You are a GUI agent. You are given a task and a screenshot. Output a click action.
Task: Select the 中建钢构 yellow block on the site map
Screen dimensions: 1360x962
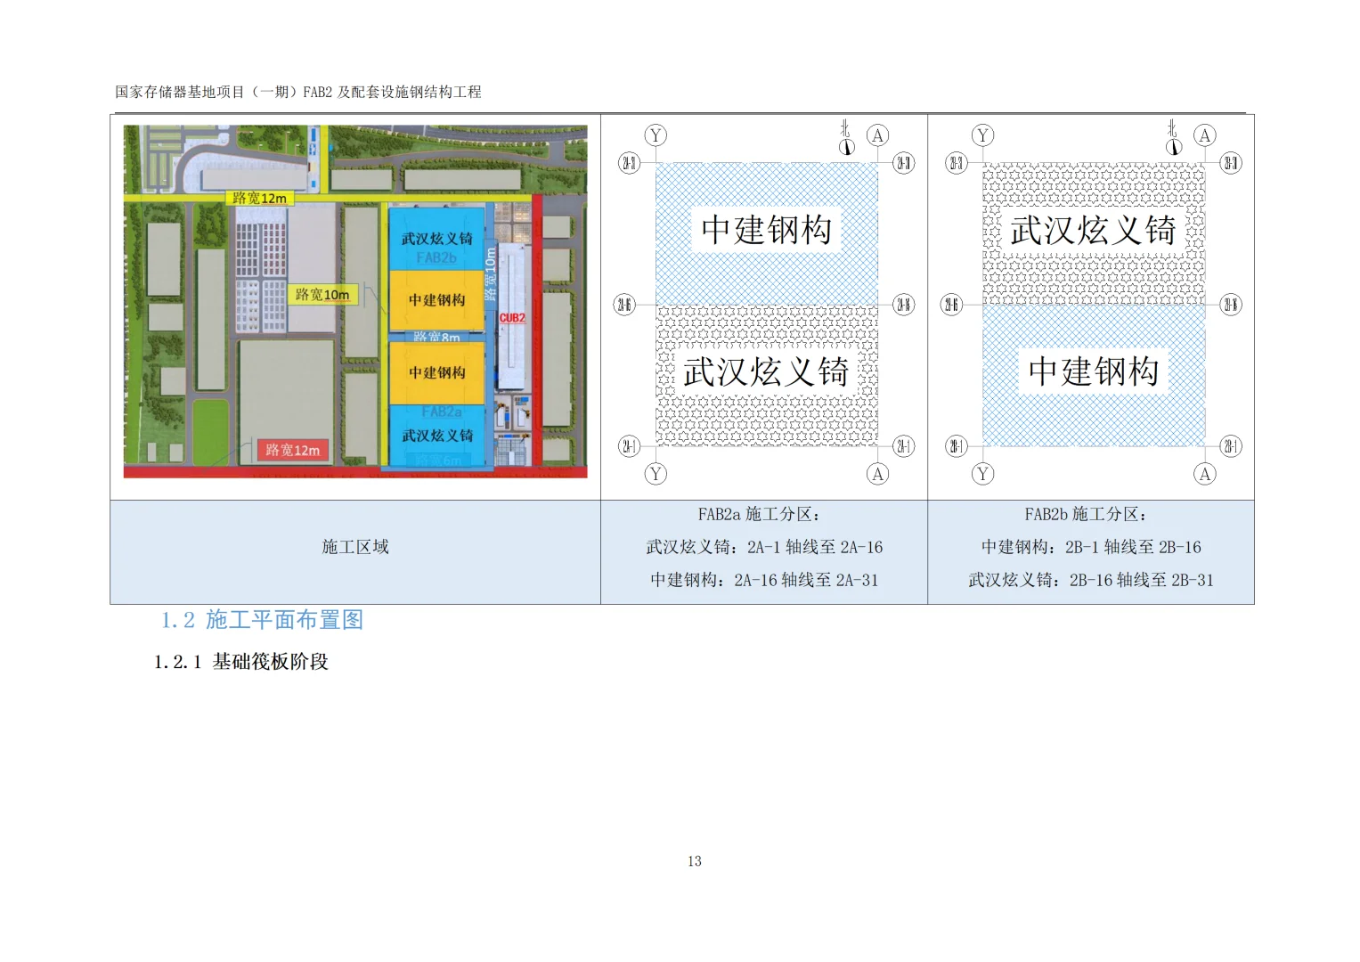click(438, 301)
